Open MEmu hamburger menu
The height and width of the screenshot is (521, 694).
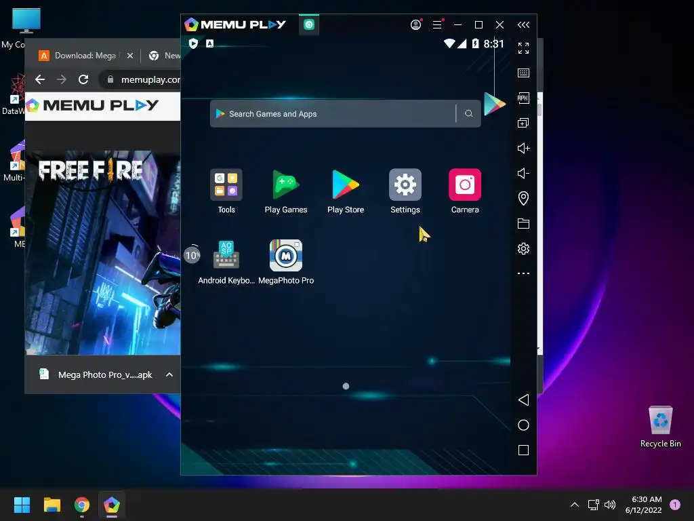click(437, 25)
